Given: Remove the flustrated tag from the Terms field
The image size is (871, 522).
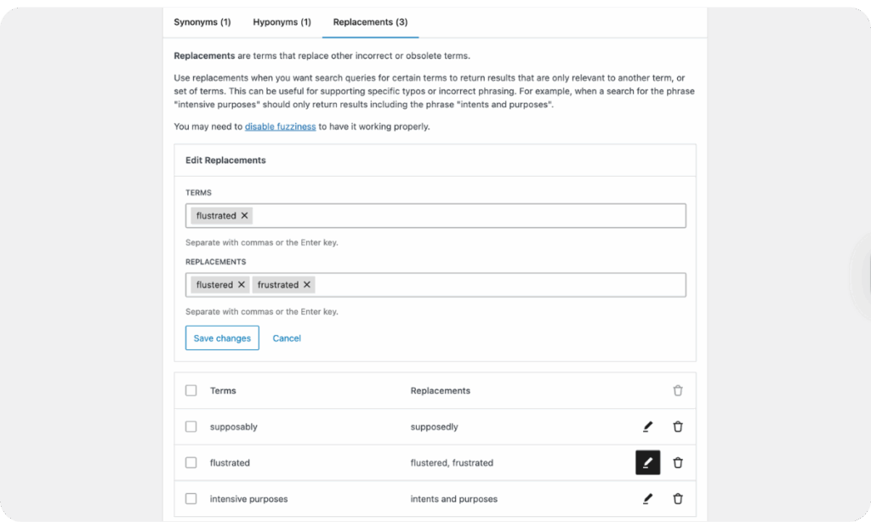Looking at the screenshot, I should [244, 215].
